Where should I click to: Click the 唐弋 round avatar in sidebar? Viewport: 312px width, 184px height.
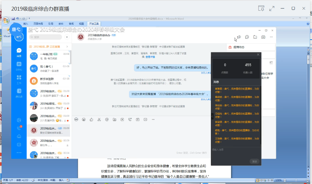pyautogui.click(x=19, y=37)
